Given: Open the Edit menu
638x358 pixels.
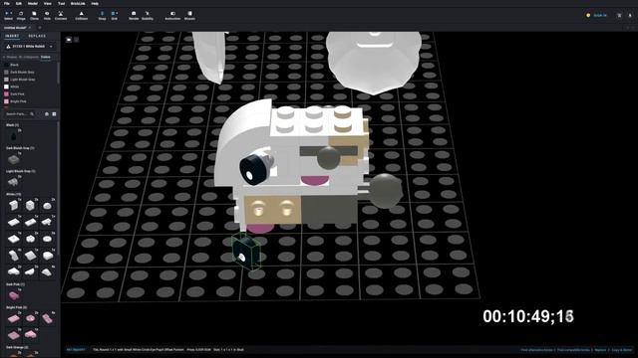Looking at the screenshot, I should (x=19, y=3).
